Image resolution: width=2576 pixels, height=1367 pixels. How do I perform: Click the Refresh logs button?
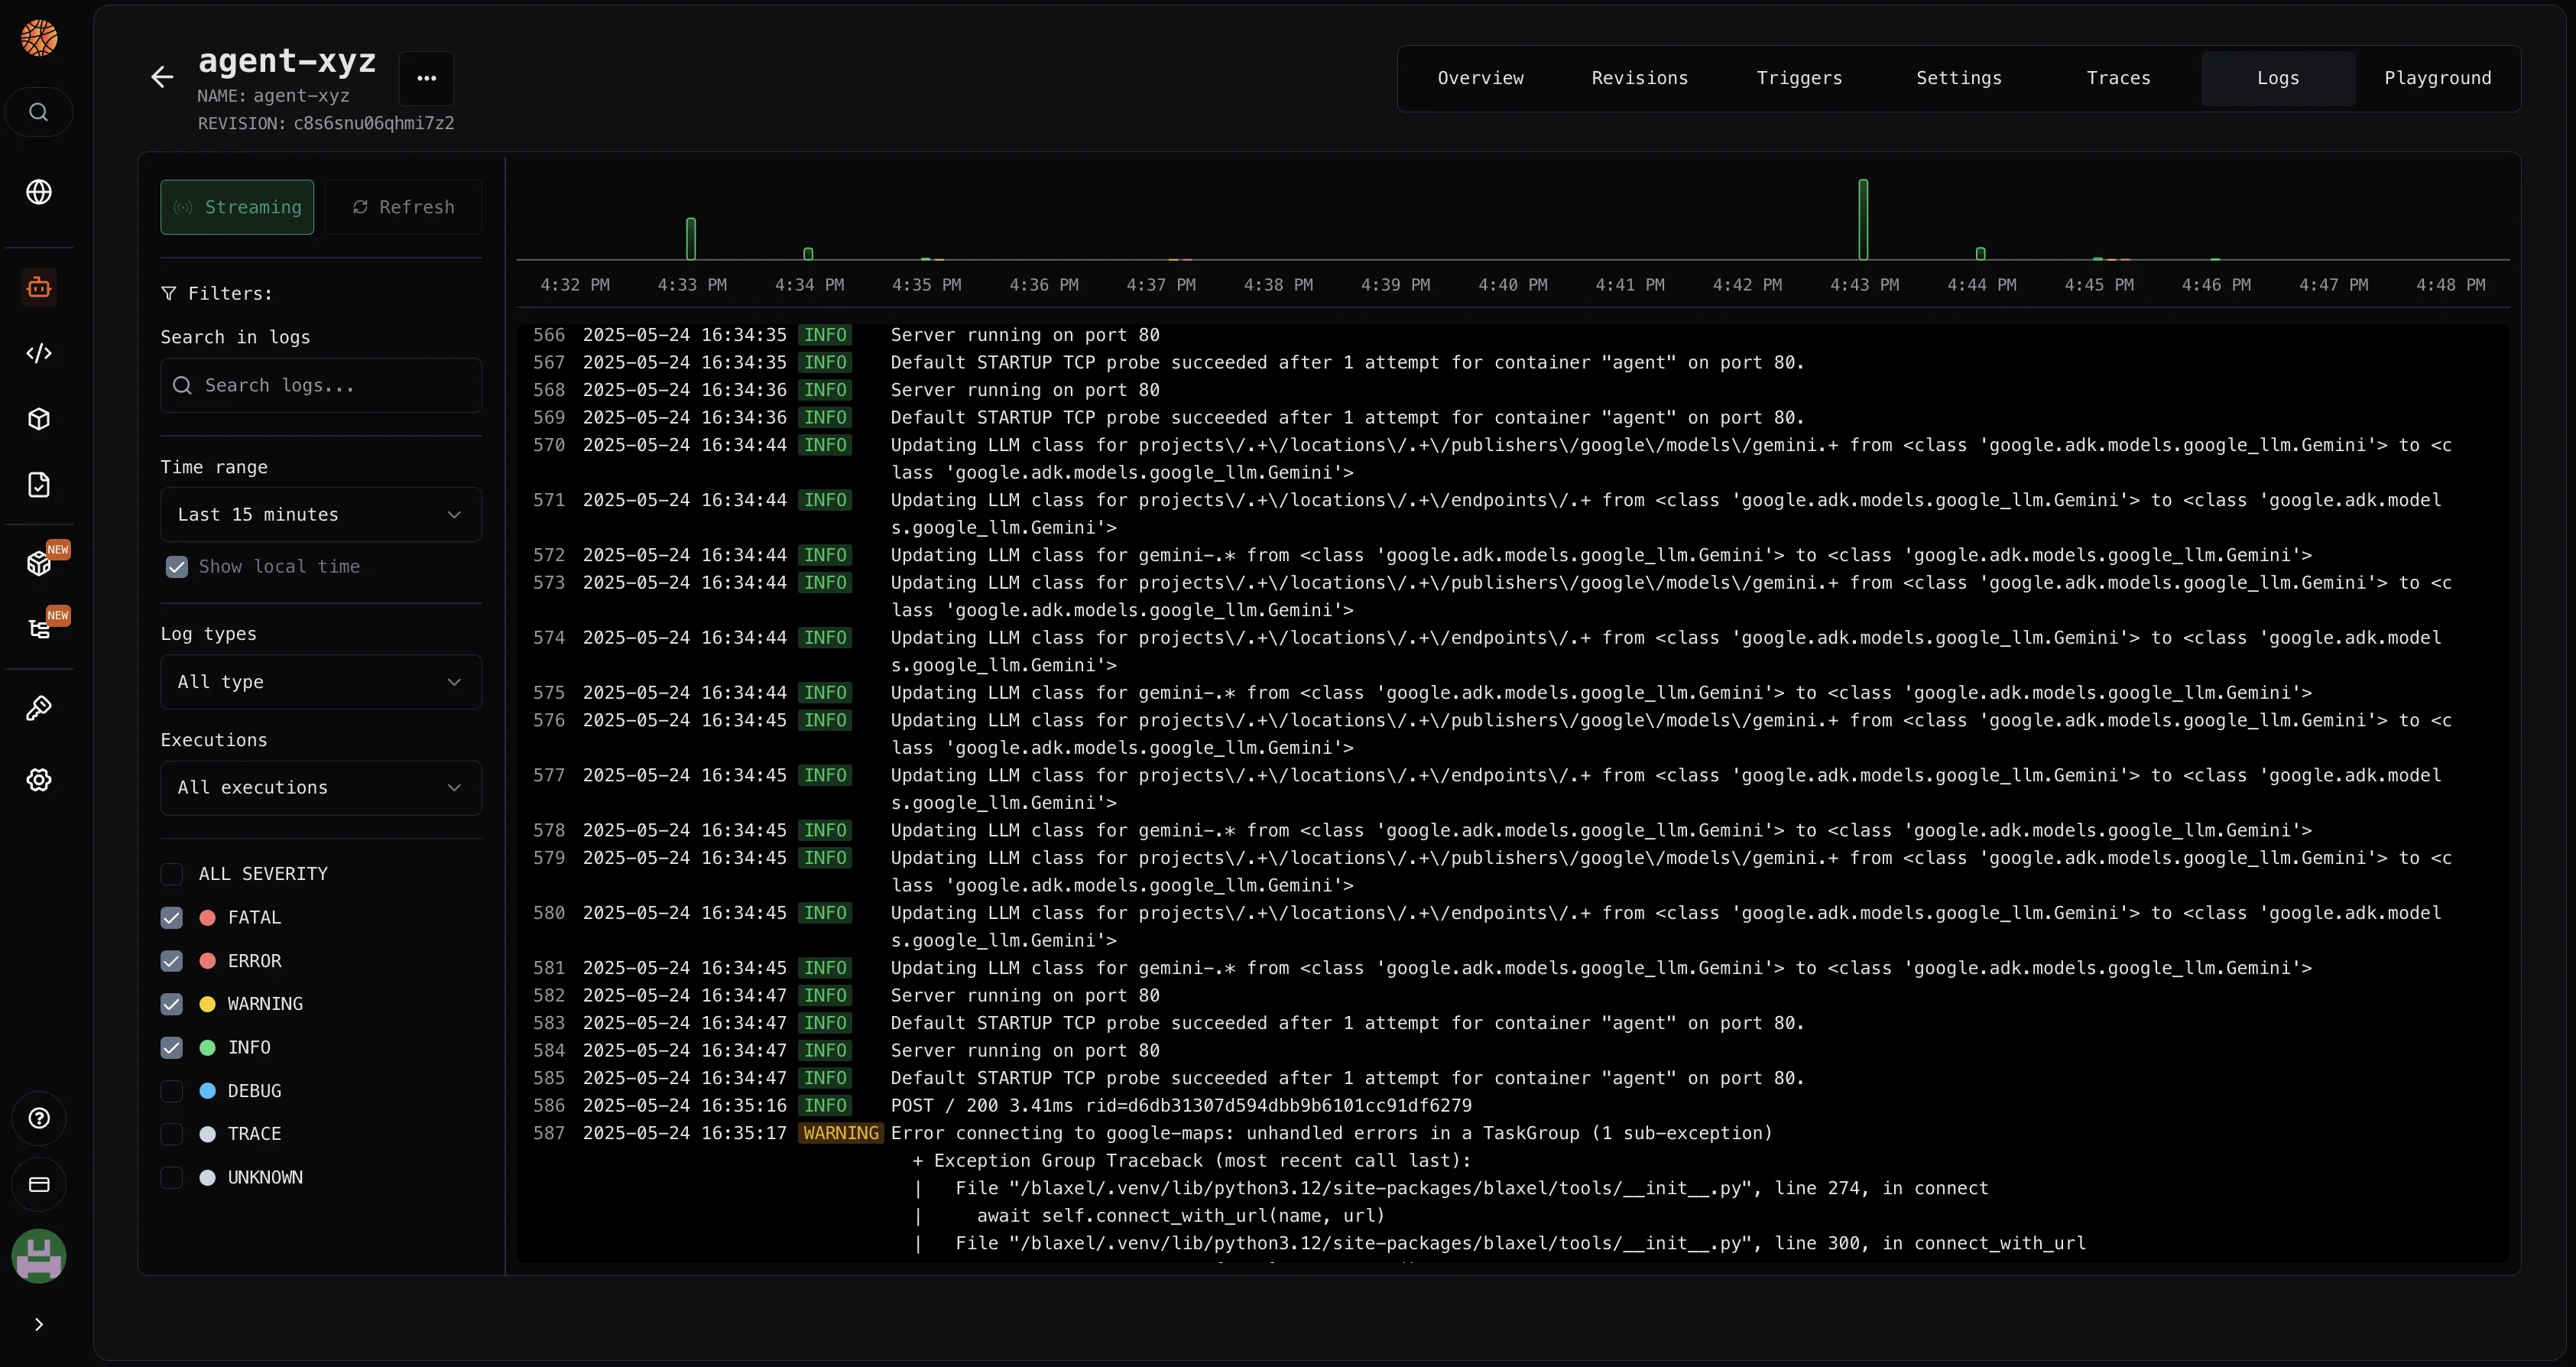[404, 207]
